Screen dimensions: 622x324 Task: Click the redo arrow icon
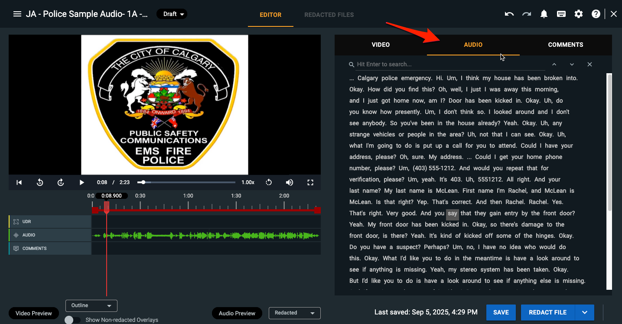[527, 14]
